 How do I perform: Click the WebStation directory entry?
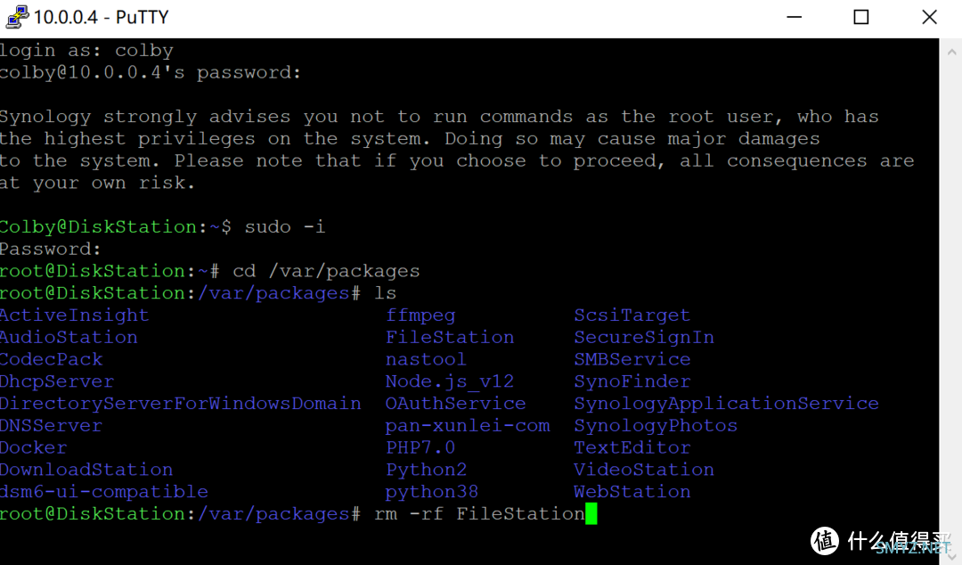pos(632,492)
